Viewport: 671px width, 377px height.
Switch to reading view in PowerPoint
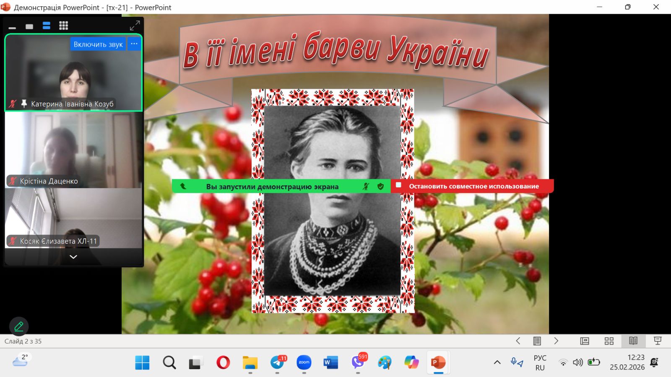point(633,341)
